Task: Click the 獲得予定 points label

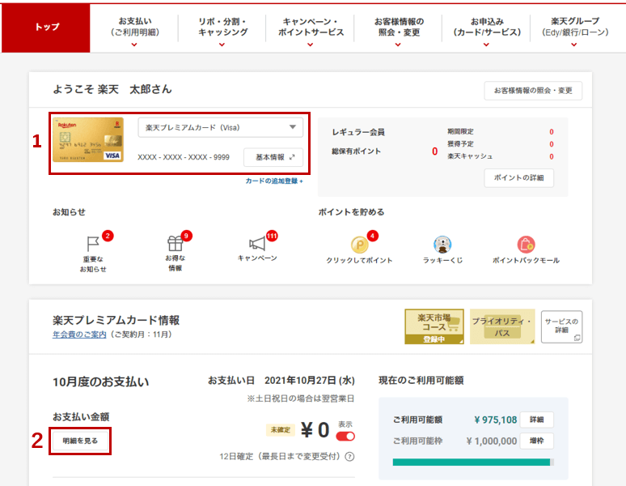Action: coord(460,144)
